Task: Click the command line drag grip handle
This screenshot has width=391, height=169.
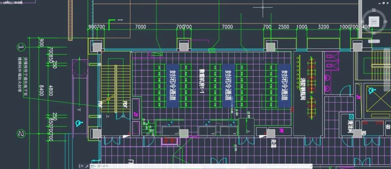Action: [79, 166]
